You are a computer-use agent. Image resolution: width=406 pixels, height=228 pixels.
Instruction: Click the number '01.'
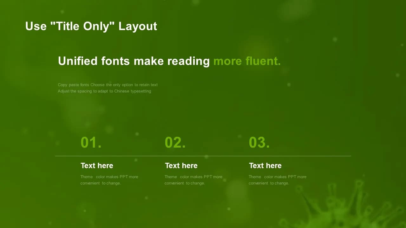(91, 142)
